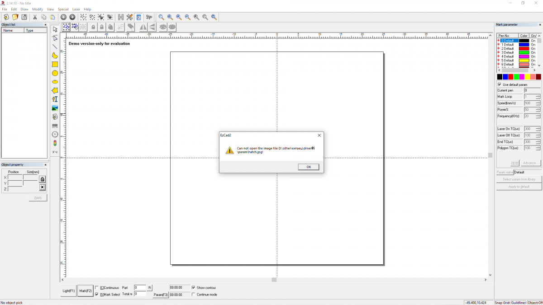Click the New file toolbar icon
543x305 pixels.
(x=6, y=17)
